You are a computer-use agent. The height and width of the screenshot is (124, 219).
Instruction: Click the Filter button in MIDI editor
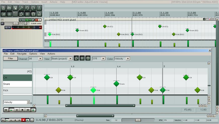click(x=11, y=58)
